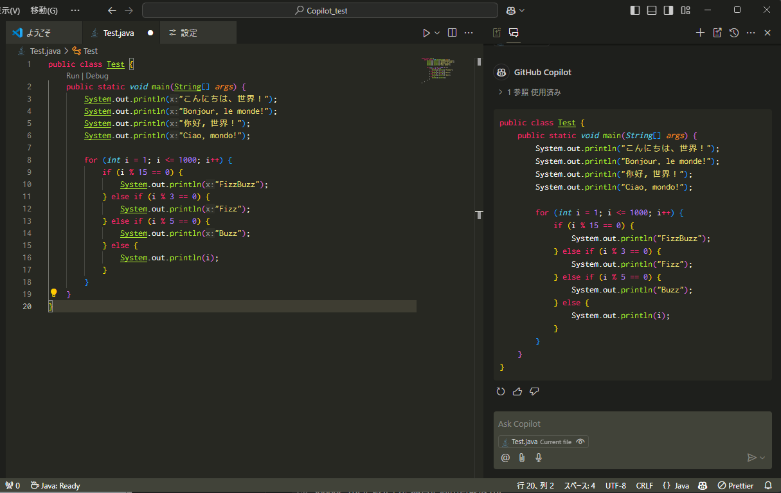Image resolution: width=781 pixels, height=493 pixels.
Task: Regenerate the Copilot response with the retry icon
Action: tap(501, 391)
